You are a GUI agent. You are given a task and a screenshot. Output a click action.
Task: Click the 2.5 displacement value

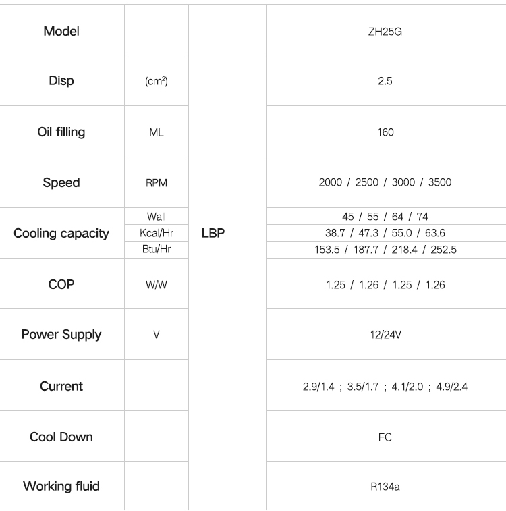(385, 81)
